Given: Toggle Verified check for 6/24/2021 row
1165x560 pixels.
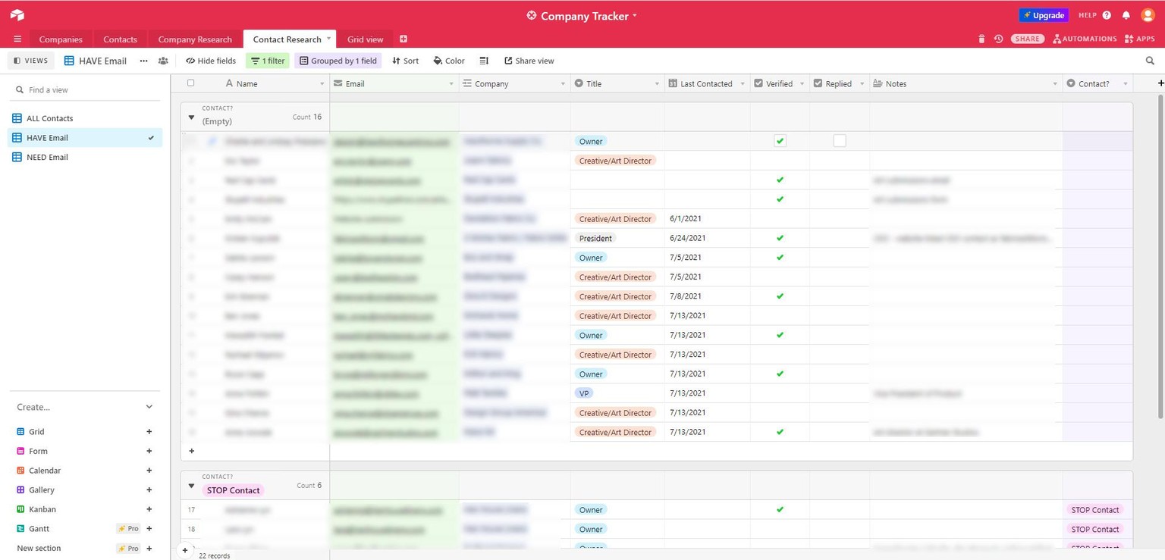Looking at the screenshot, I should 780,238.
